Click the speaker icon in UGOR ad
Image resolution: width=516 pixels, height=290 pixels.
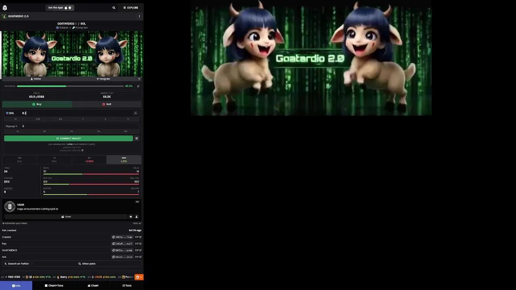[x=131, y=217]
